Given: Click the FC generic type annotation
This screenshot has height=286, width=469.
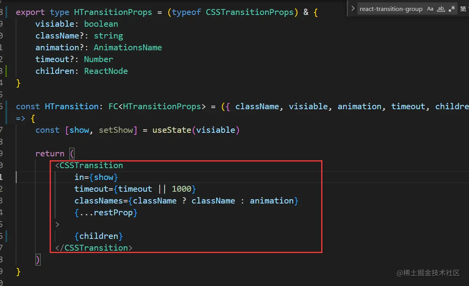Looking at the screenshot, I should pos(113,106).
